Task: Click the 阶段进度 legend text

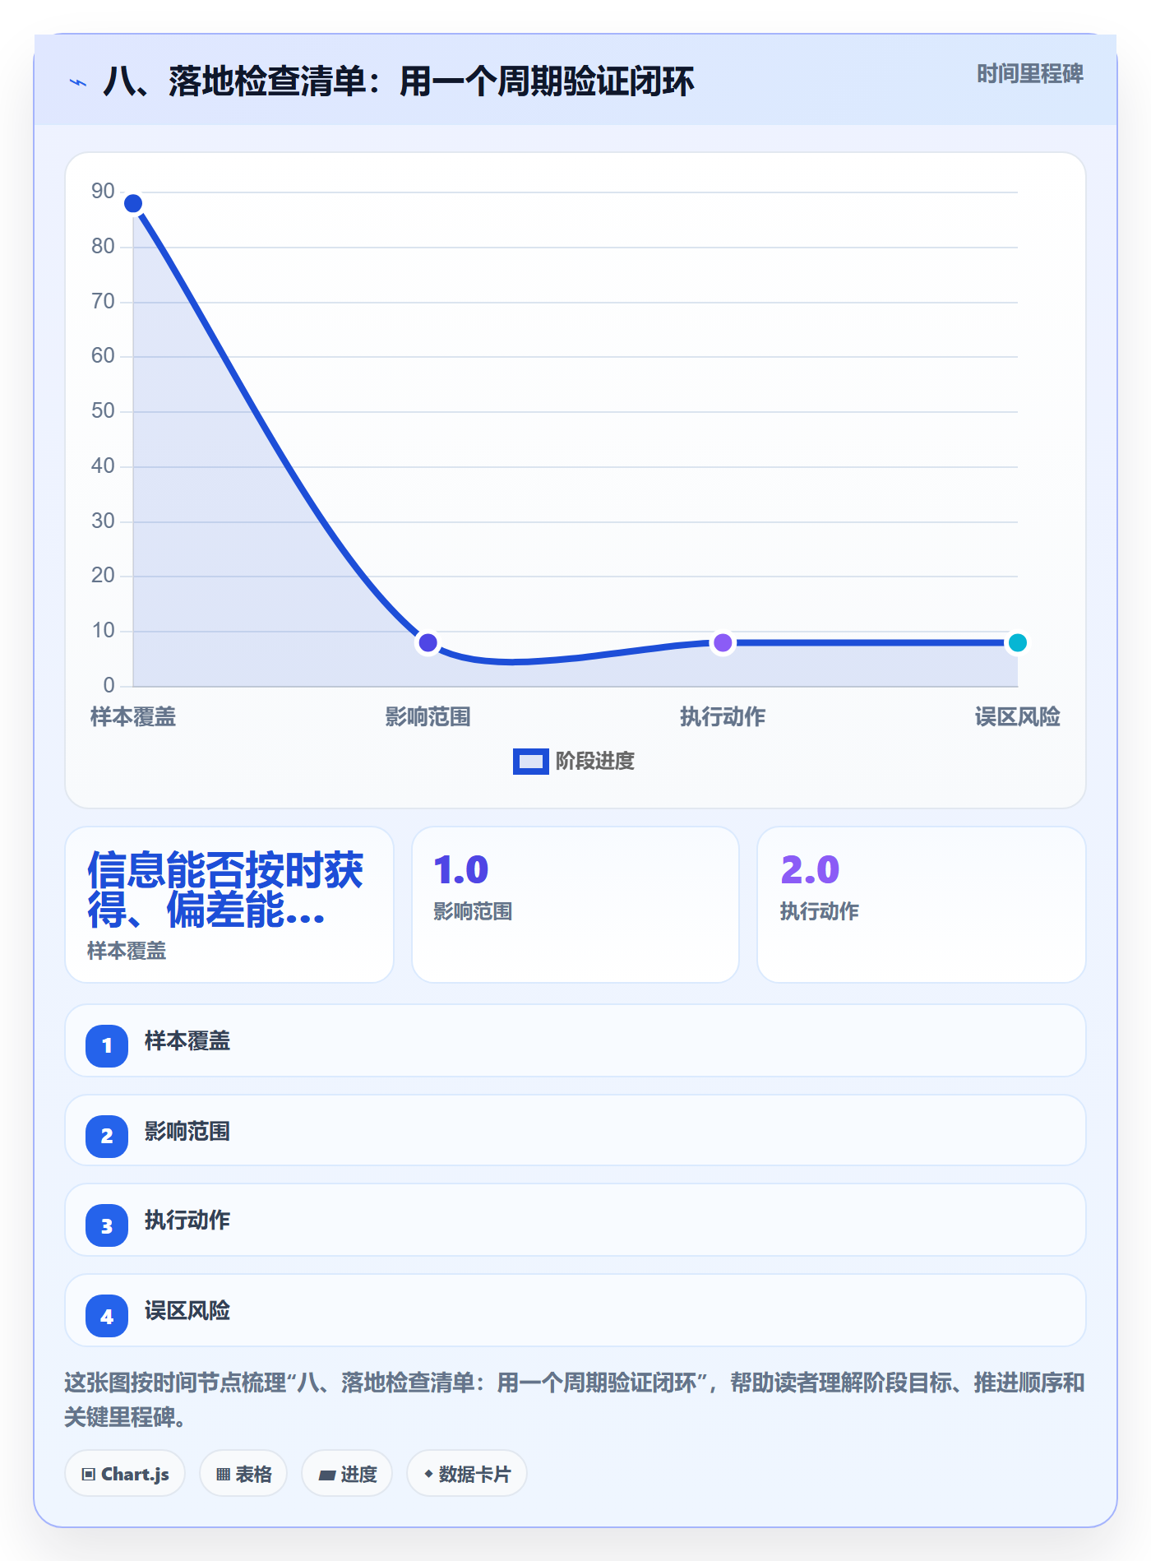Action: (x=595, y=762)
